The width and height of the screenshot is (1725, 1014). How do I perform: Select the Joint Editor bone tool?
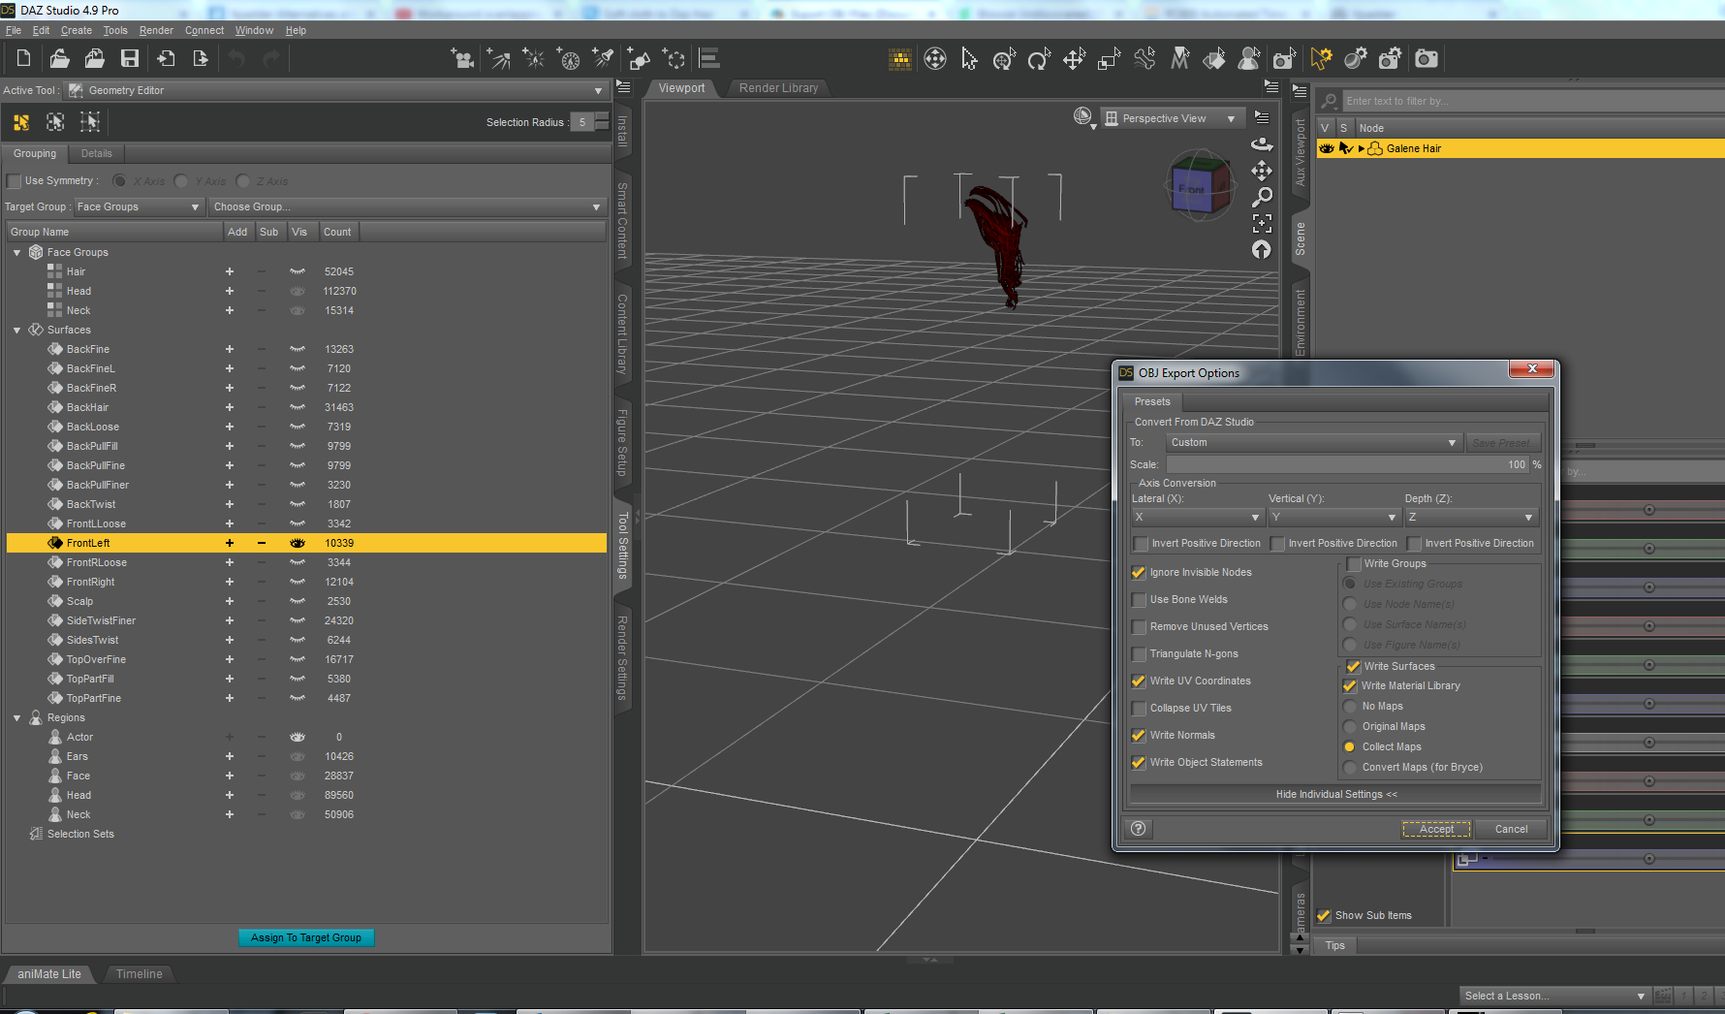[x=1144, y=59]
